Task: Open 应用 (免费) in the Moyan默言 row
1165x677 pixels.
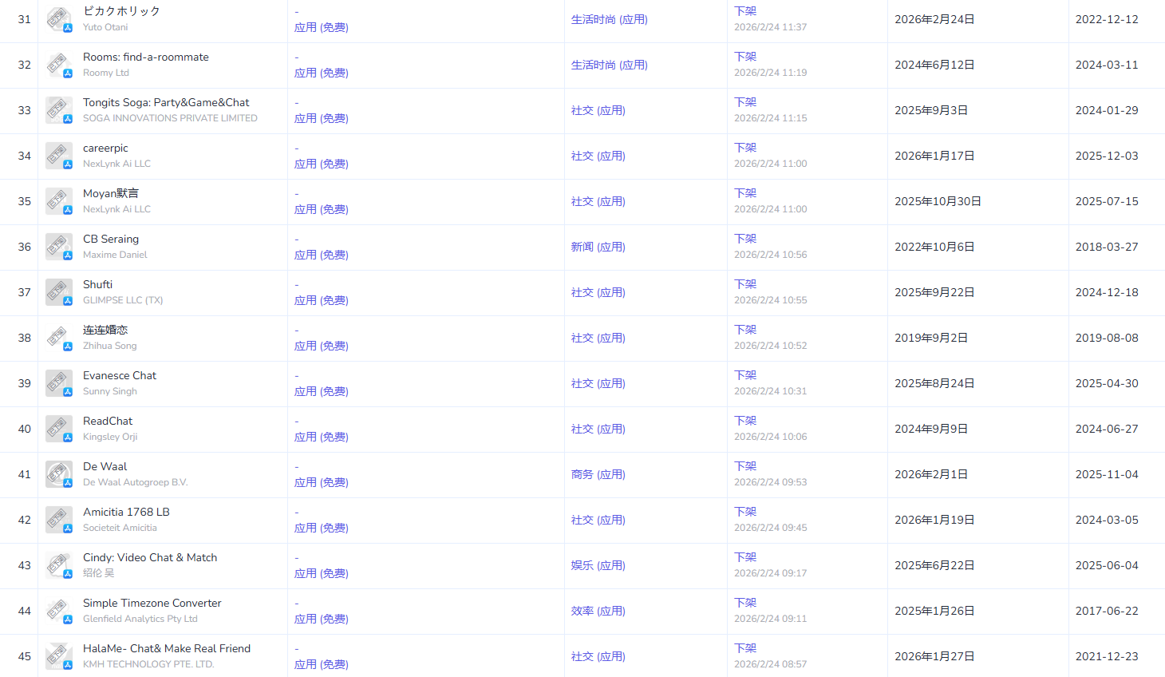Action: tap(322, 209)
